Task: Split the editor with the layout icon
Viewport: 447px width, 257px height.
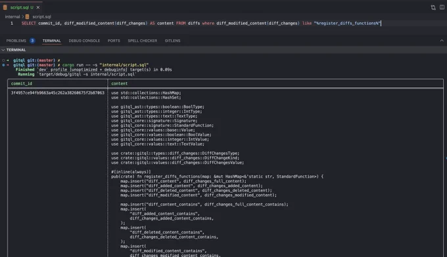Action: click(442, 7)
